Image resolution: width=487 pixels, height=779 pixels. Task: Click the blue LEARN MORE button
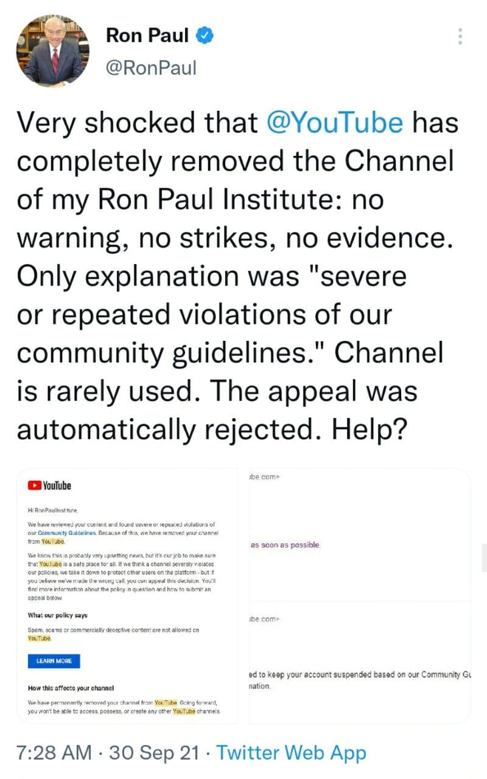coord(54,660)
